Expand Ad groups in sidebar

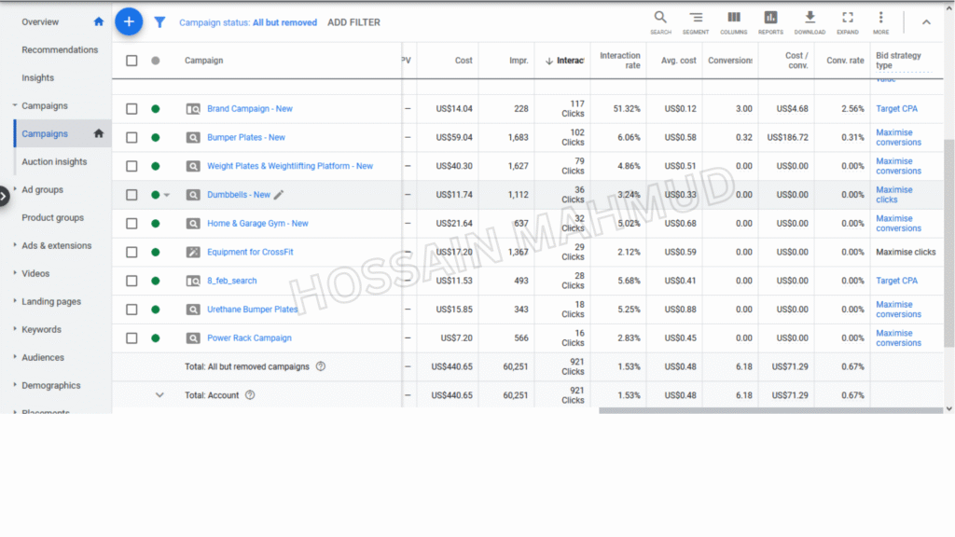(15, 189)
